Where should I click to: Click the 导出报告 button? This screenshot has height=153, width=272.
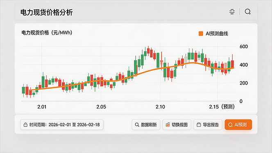208,125
